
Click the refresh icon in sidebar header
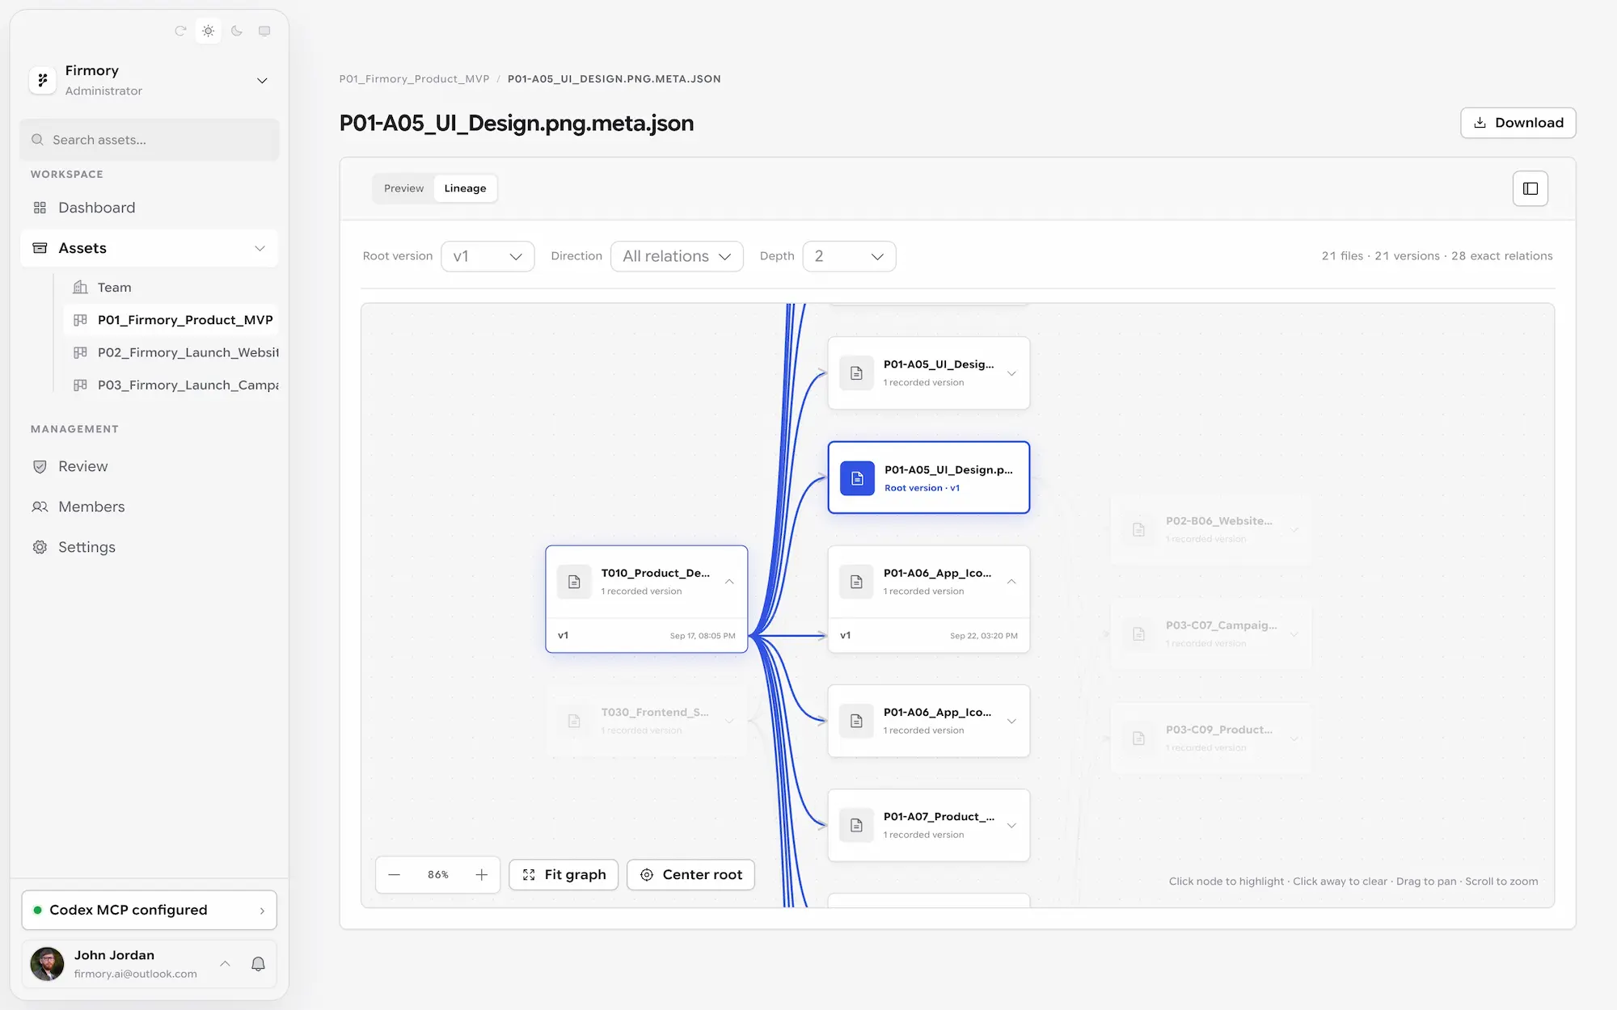[x=180, y=31]
